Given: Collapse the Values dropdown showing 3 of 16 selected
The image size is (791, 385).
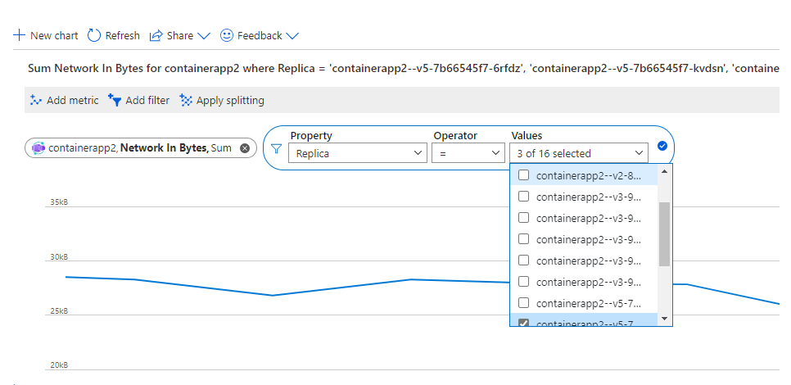Looking at the screenshot, I should (578, 153).
